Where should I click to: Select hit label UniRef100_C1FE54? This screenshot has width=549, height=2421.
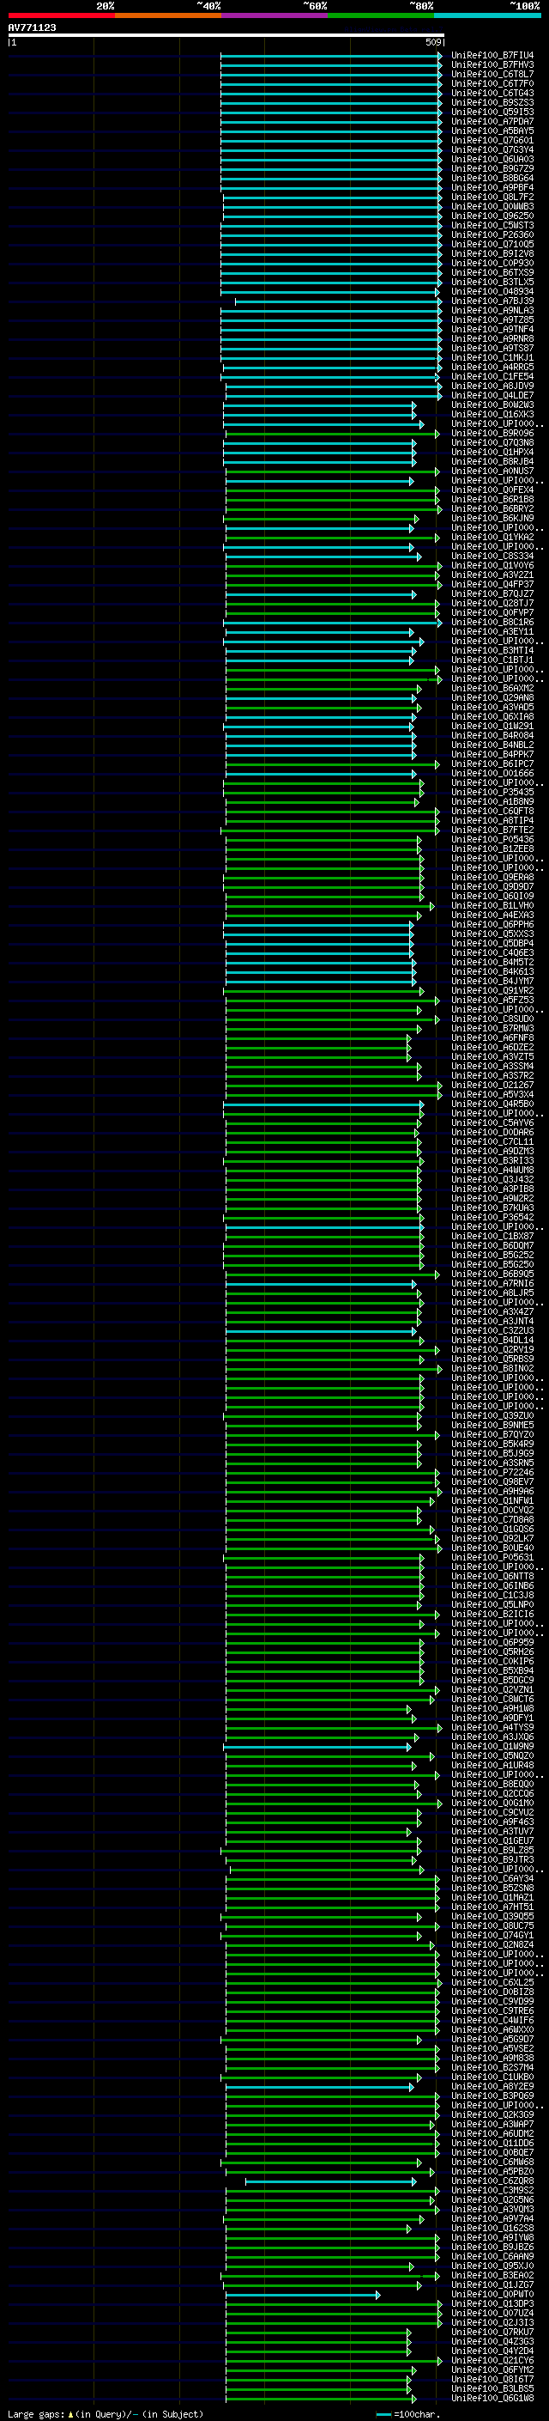[492, 376]
